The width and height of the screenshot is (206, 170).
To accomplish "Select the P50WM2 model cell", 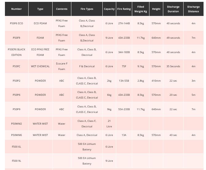I will coord(16,124).
